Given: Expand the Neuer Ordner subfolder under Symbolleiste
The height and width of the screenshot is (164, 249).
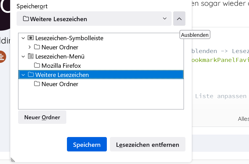Looking at the screenshot, I should click(x=29, y=47).
